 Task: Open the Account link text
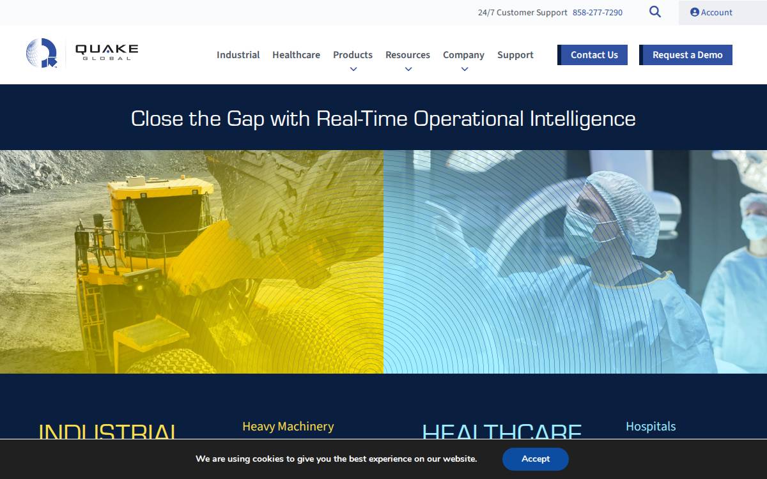717,12
